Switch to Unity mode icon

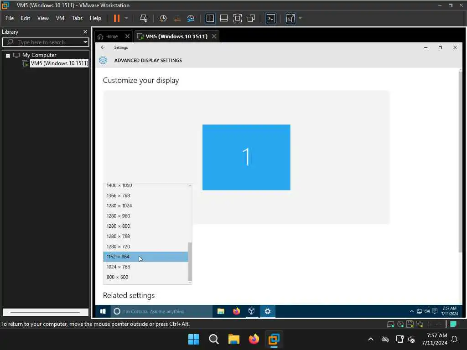[251, 18]
